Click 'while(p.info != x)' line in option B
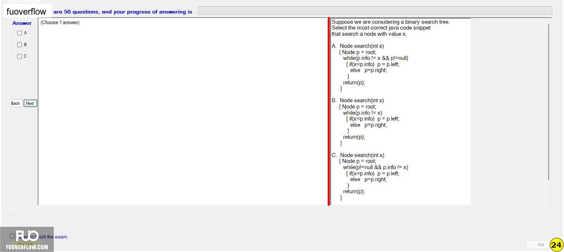The width and height of the screenshot is (564, 252). [362, 113]
